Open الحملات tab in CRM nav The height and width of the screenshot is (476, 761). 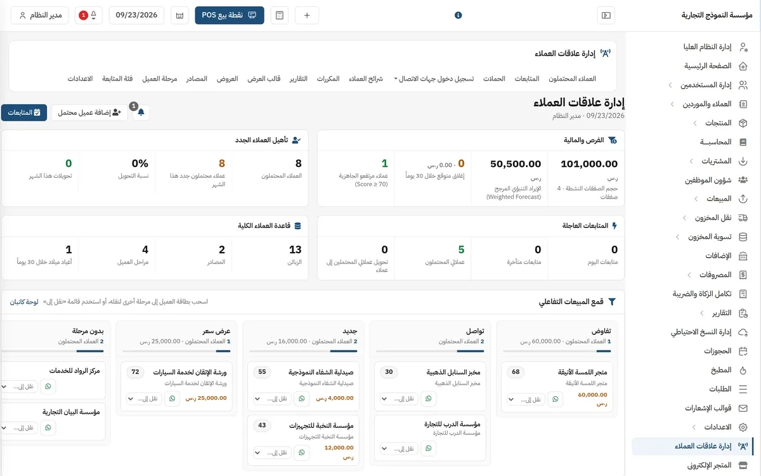(x=494, y=79)
